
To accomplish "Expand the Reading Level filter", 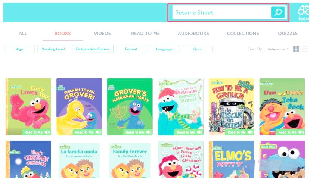I will [53, 49].
